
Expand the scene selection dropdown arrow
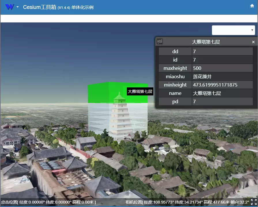coord(252,30)
